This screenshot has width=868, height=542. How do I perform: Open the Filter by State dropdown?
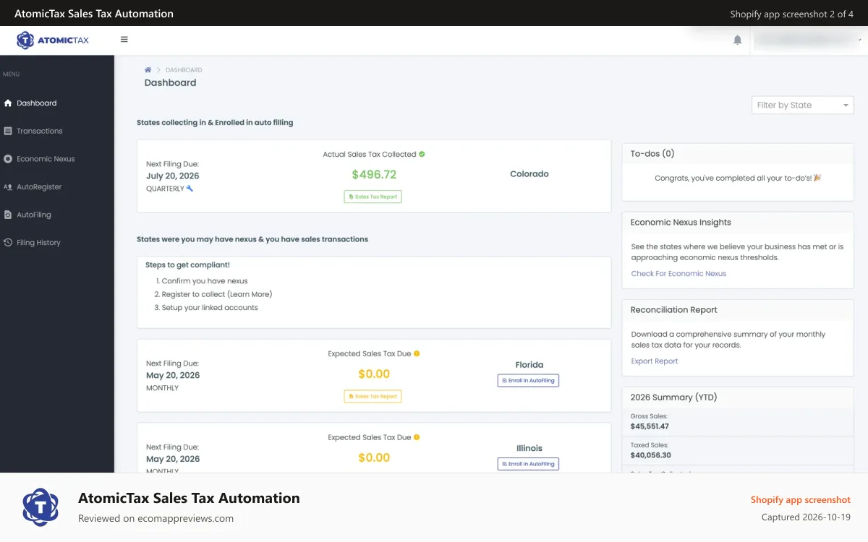(x=803, y=105)
